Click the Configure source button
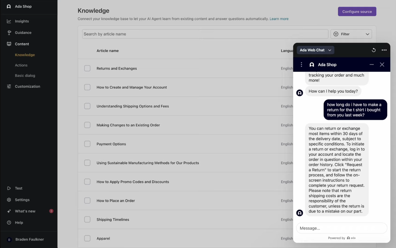This screenshot has height=248, width=396. click(357, 11)
